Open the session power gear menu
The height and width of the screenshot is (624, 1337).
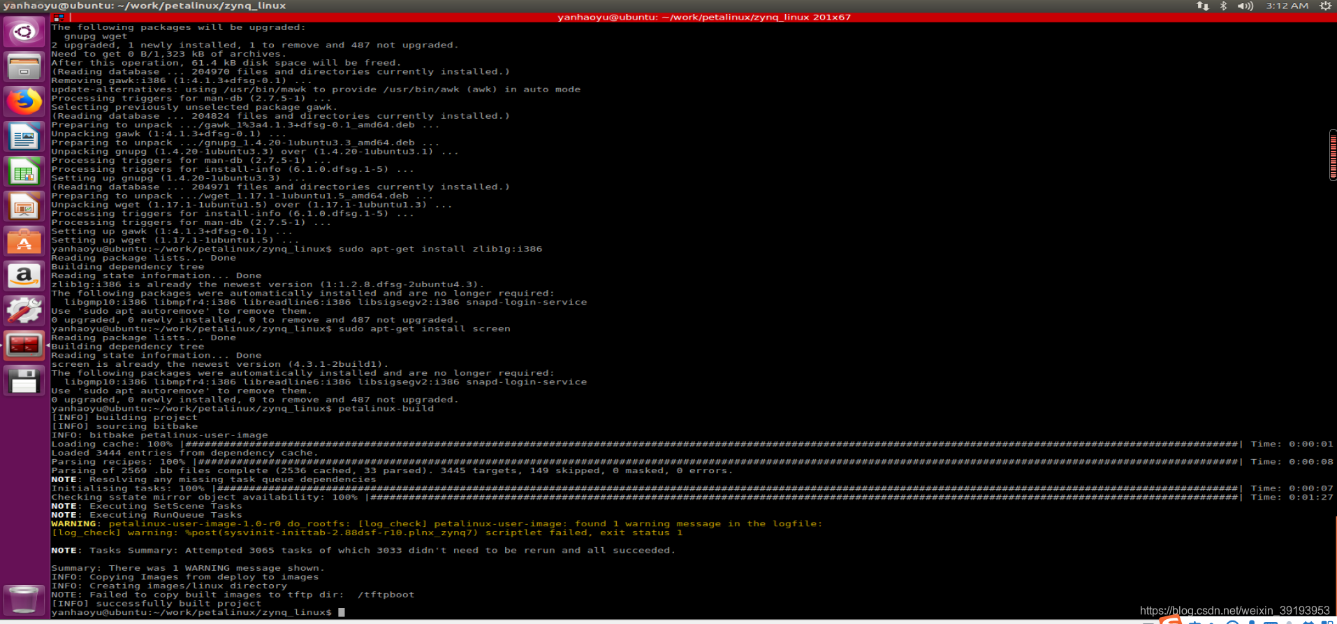(1325, 6)
